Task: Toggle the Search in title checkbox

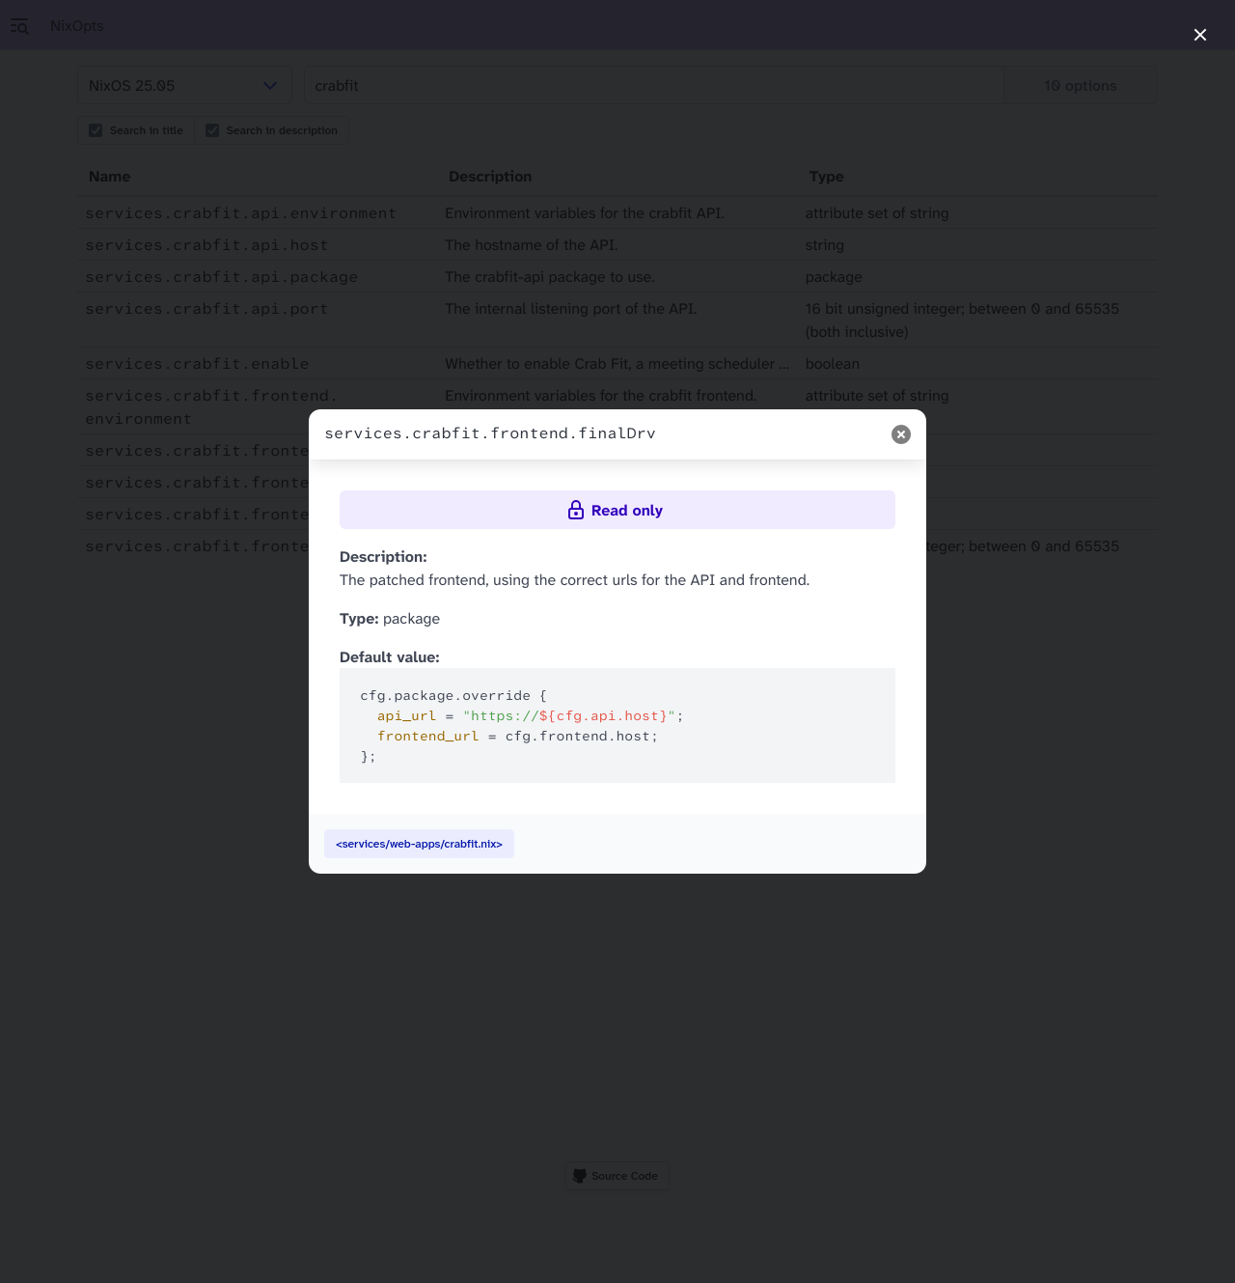Action: click(x=96, y=130)
